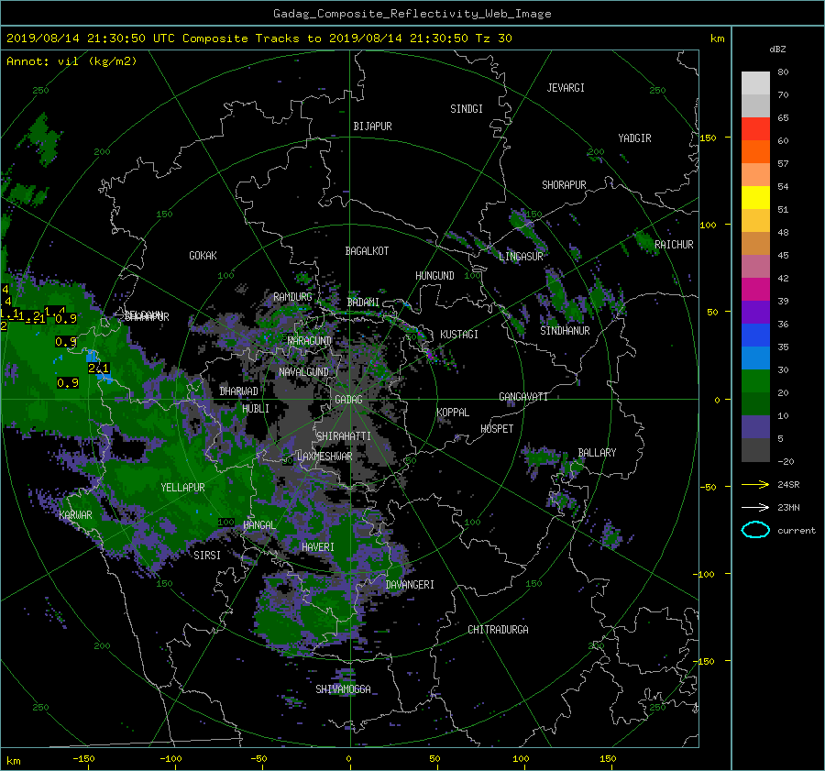Click the BADAMI city label
This screenshot has width=825, height=771.
(x=363, y=303)
